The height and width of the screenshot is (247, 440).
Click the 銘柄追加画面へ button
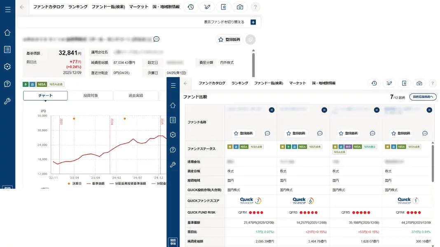pyautogui.click(x=423, y=97)
